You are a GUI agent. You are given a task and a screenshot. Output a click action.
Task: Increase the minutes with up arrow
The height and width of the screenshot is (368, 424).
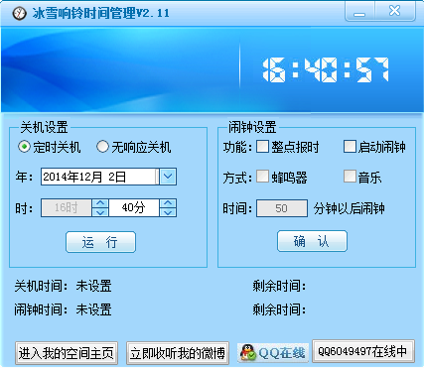pyautogui.click(x=168, y=203)
